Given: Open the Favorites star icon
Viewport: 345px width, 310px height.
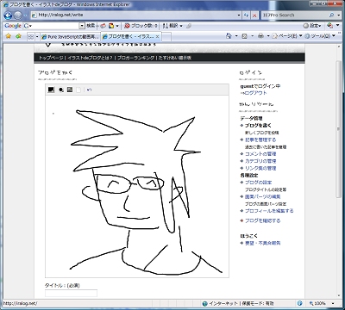Looking at the screenshot, I should point(9,36).
